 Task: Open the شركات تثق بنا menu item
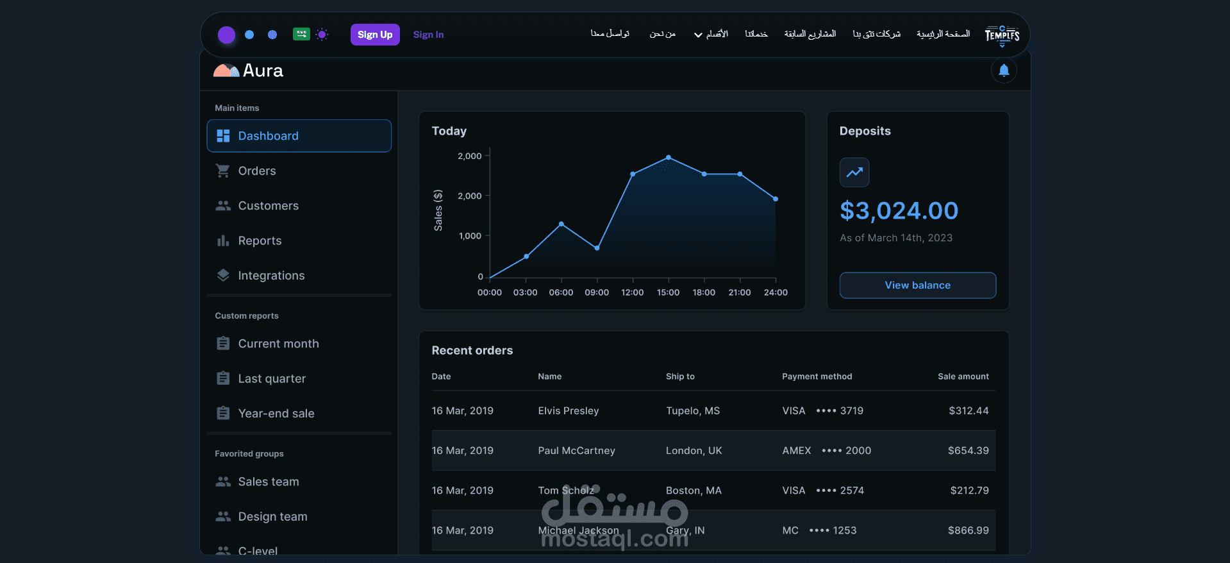pyautogui.click(x=876, y=34)
